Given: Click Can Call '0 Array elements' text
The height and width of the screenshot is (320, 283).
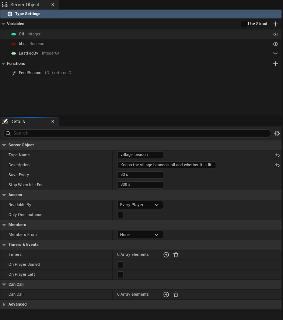Looking at the screenshot, I should (133, 294).
